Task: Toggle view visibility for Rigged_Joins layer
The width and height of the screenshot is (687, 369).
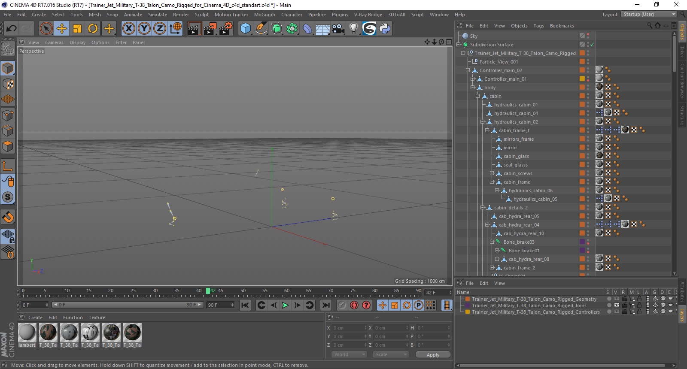Action: tap(617, 305)
